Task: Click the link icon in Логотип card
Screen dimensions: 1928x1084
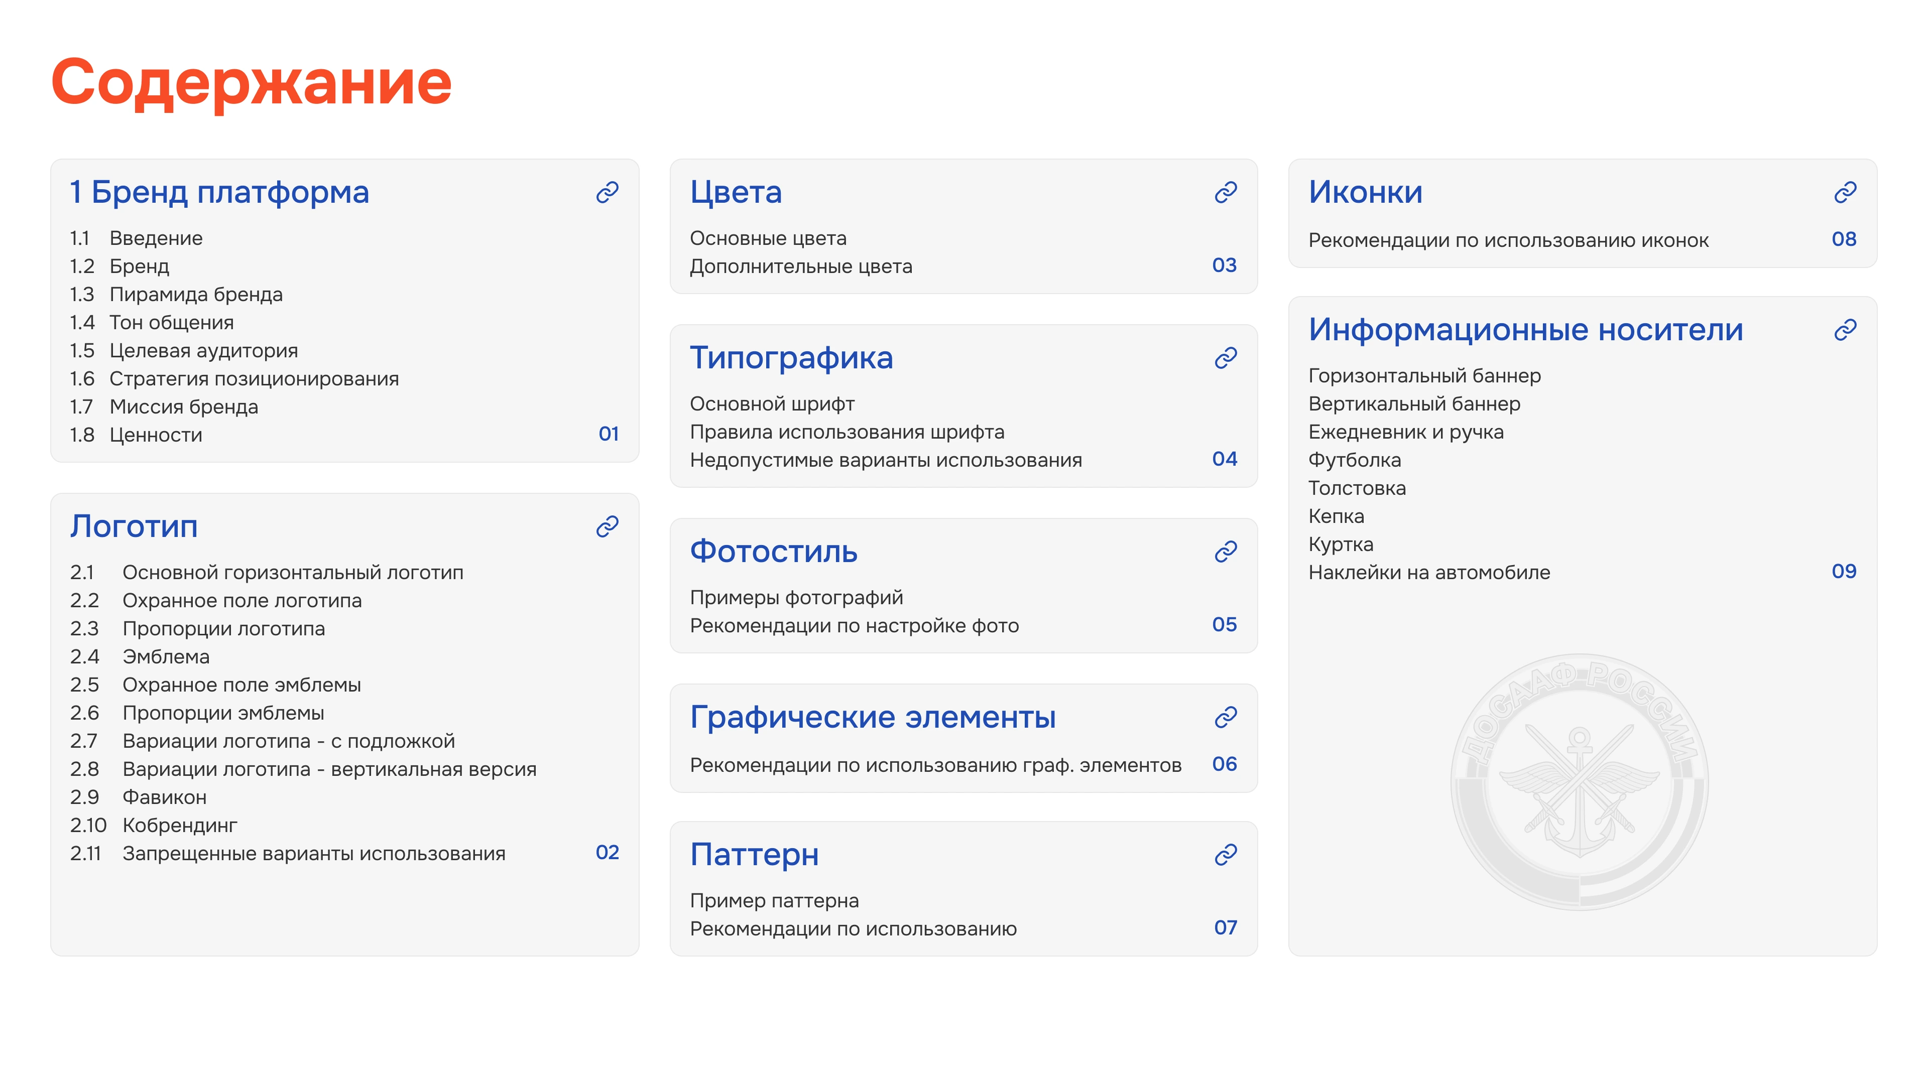Action: (607, 526)
